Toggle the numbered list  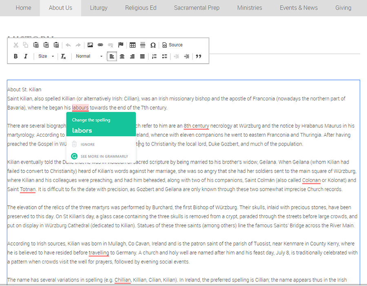coord(154,56)
